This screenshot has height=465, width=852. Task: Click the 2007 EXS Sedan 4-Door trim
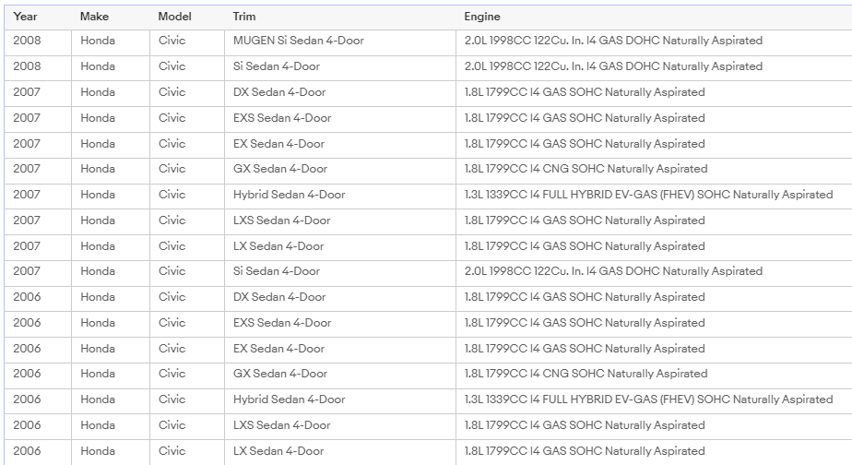[282, 118]
